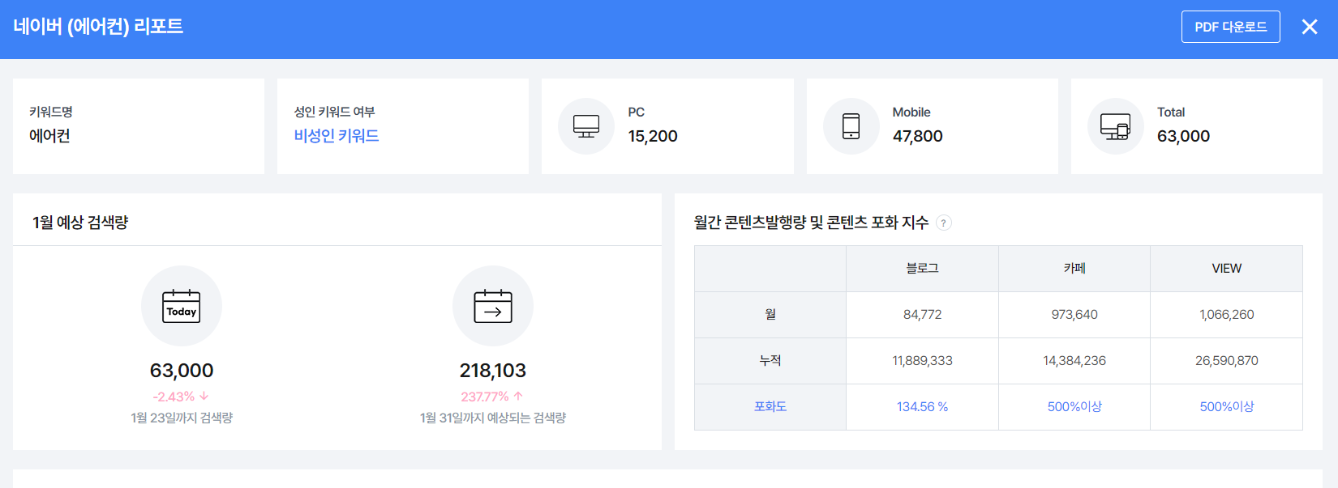
Task: Click the down arrow next to -2.43%
Action: (204, 397)
